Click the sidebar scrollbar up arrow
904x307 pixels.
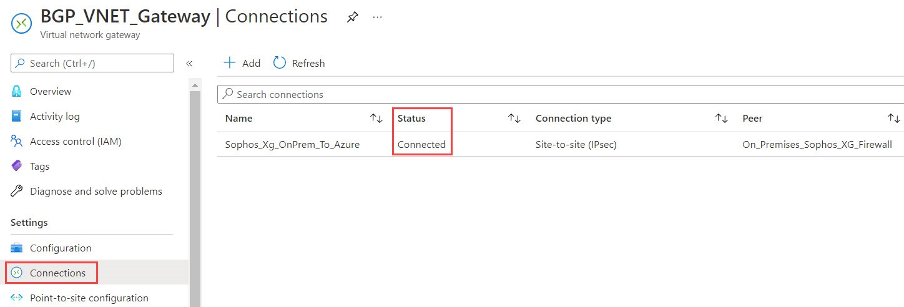pos(195,84)
